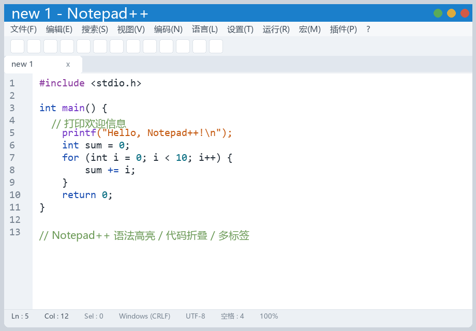Click line number 1 in the gutter

click(12, 83)
